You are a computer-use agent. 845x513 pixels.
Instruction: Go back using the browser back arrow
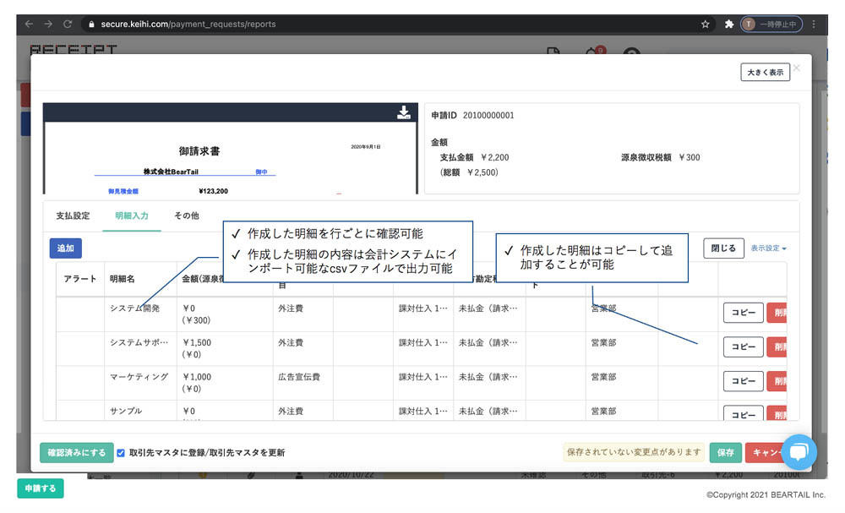29,24
